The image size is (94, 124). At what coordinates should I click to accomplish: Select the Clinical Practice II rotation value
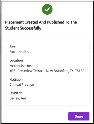coord(23,85)
